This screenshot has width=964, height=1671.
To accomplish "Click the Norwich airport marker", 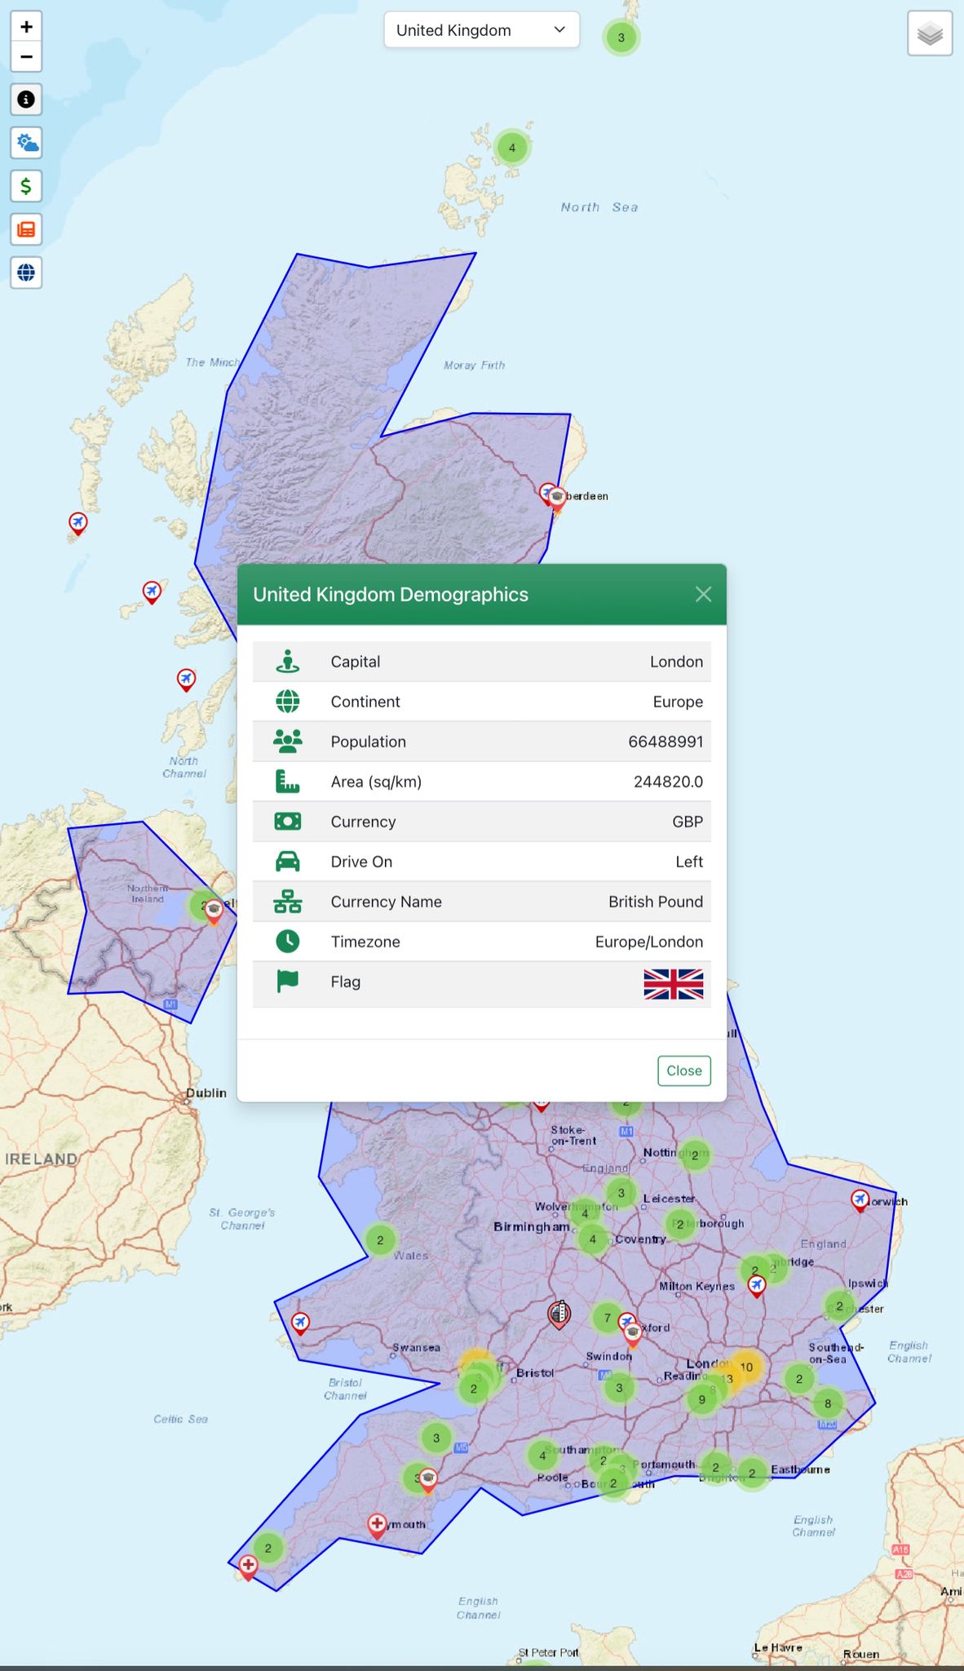I will pos(860,1199).
